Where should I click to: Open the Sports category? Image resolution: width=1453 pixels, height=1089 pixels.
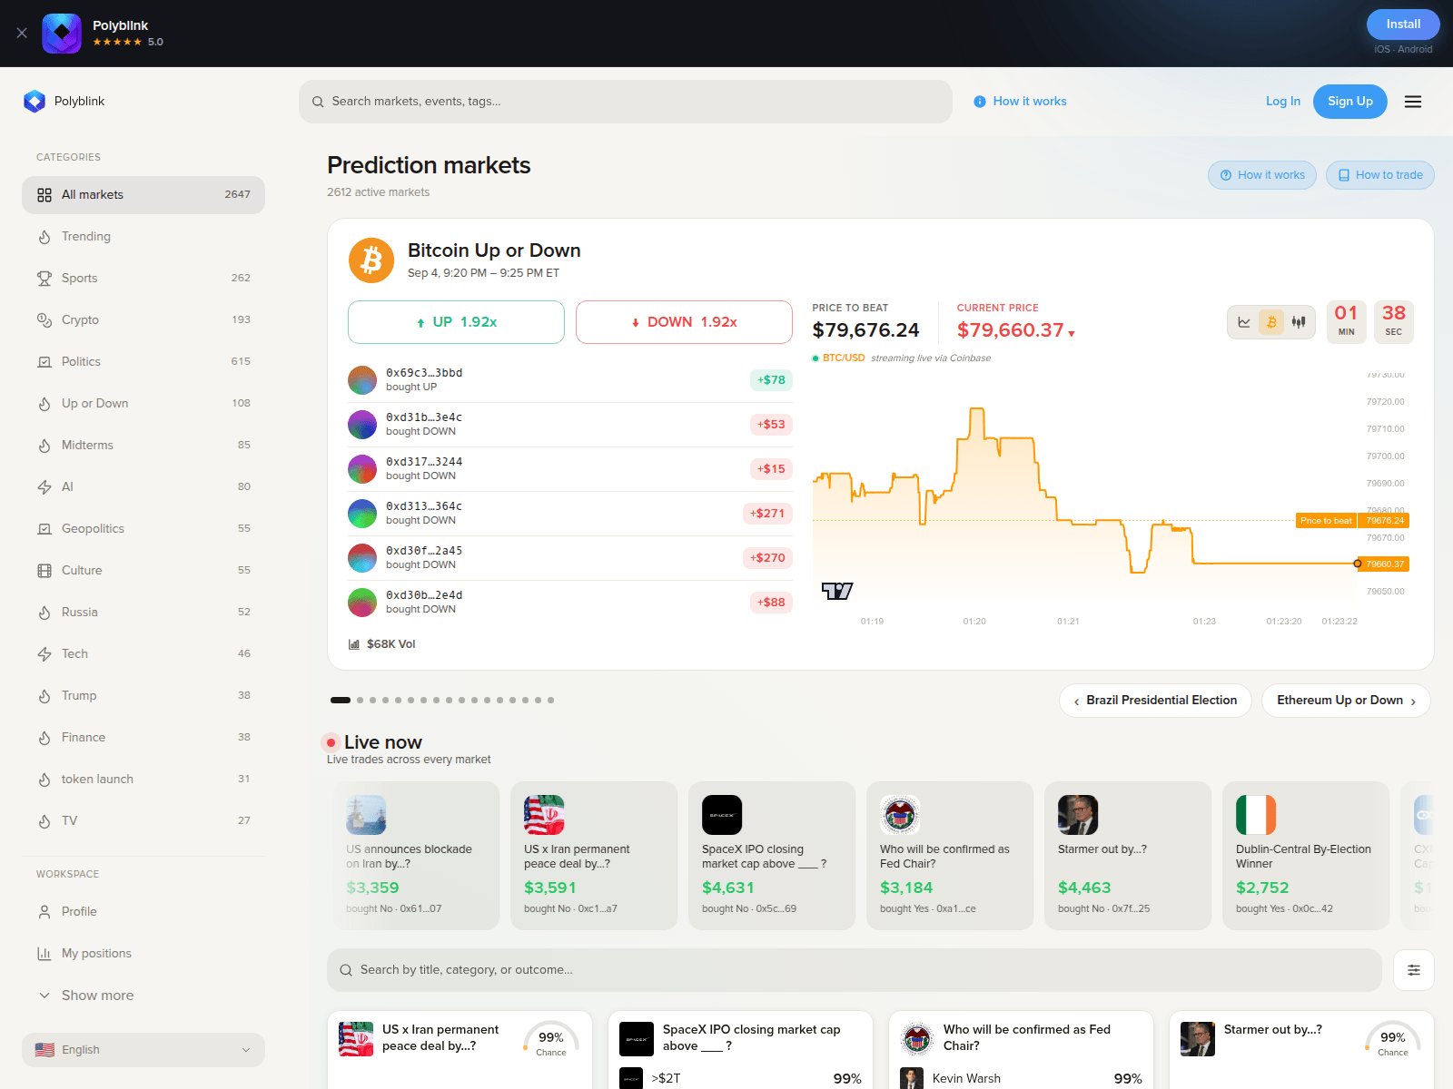[143, 279]
